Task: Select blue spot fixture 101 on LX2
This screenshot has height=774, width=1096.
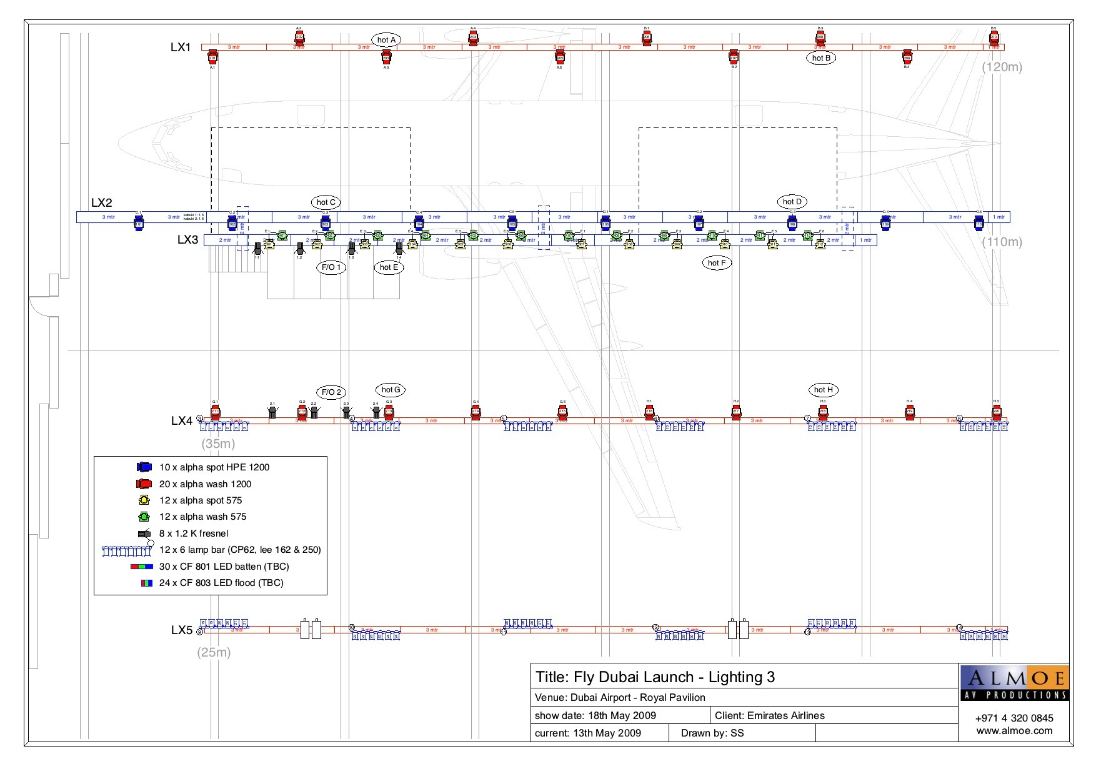Action: [139, 223]
